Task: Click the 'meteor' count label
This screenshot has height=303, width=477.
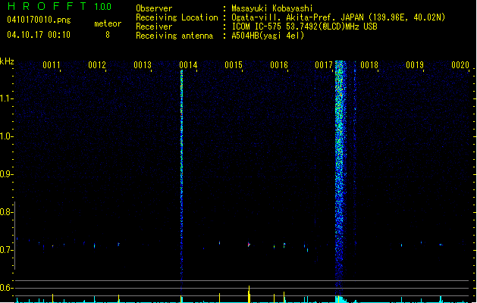Action: click(x=108, y=23)
